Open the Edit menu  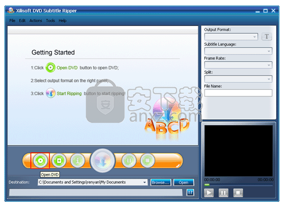point(22,20)
